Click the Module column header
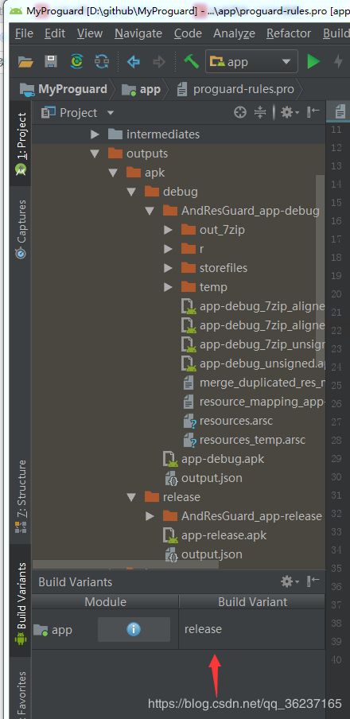This screenshot has width=350, height=719. (x=105, y=601)
